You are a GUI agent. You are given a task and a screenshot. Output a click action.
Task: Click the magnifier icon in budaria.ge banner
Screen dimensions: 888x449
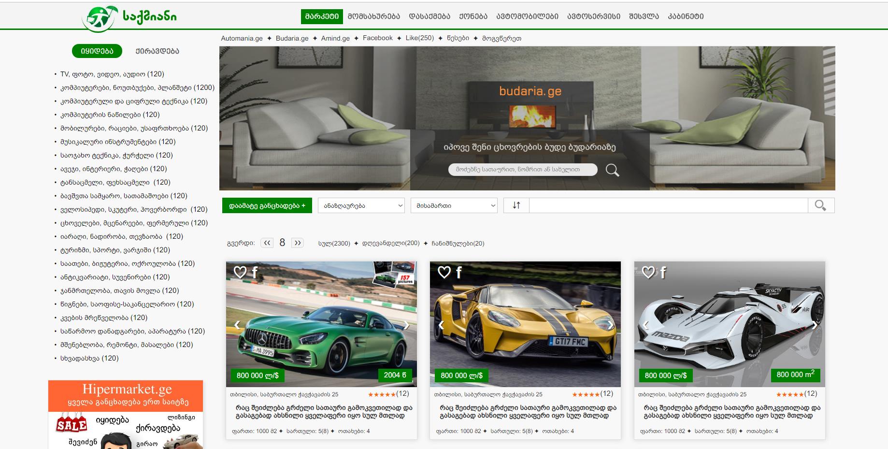point(612,170)
